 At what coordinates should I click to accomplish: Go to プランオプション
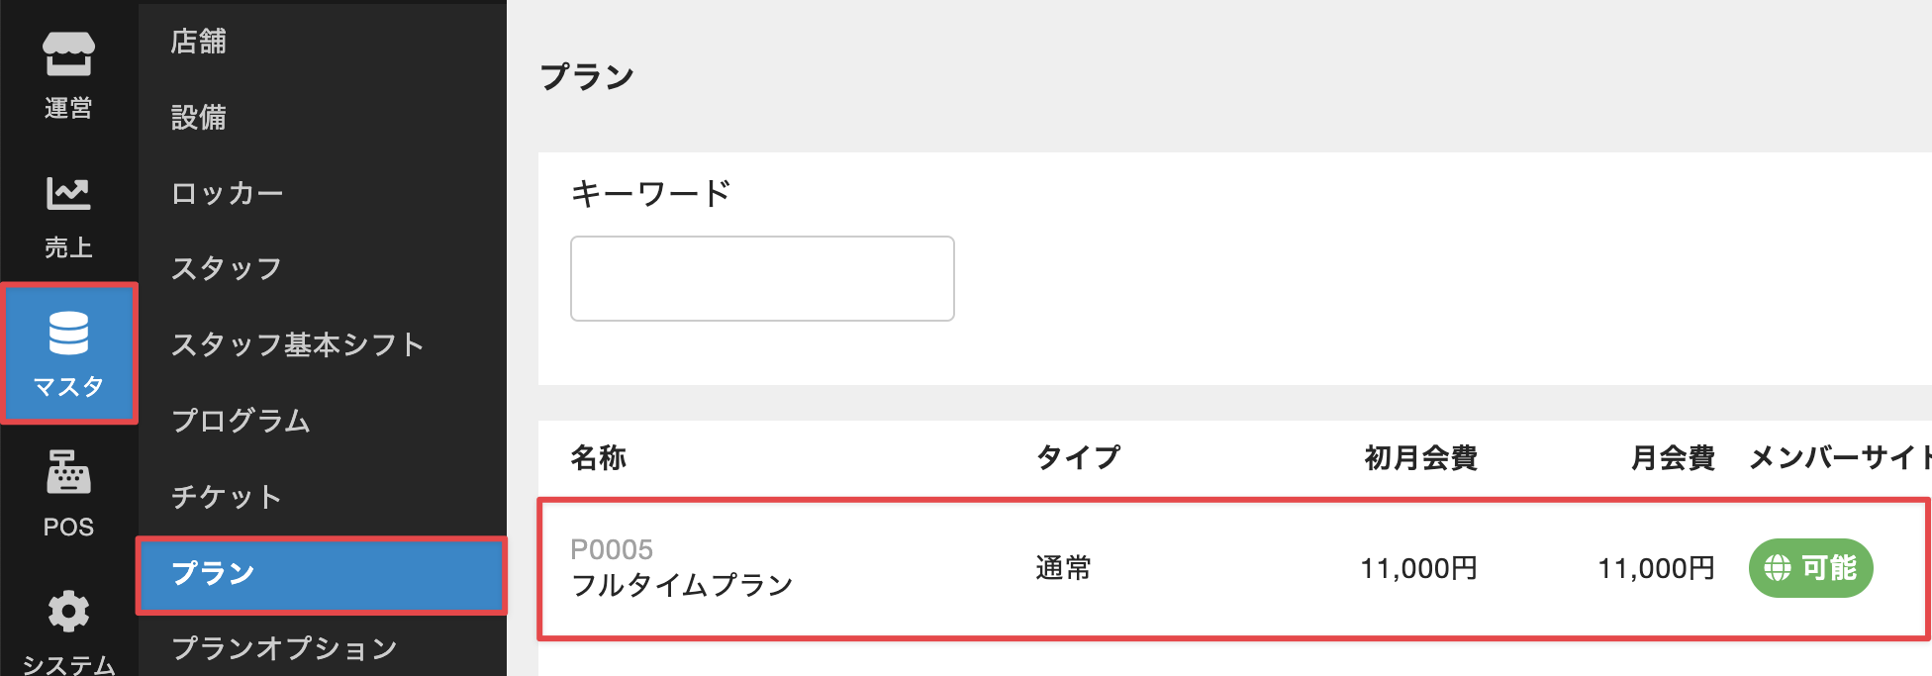pos(284,648)
